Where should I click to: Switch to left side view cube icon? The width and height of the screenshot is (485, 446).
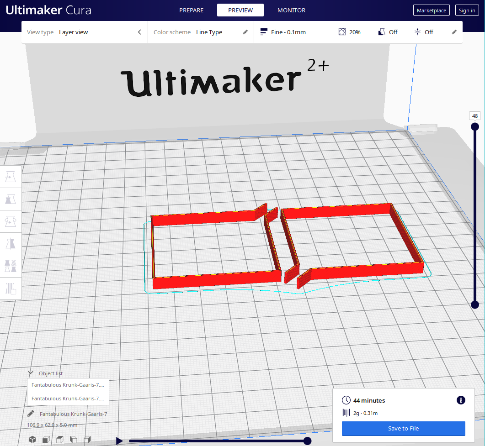point(74,439)
